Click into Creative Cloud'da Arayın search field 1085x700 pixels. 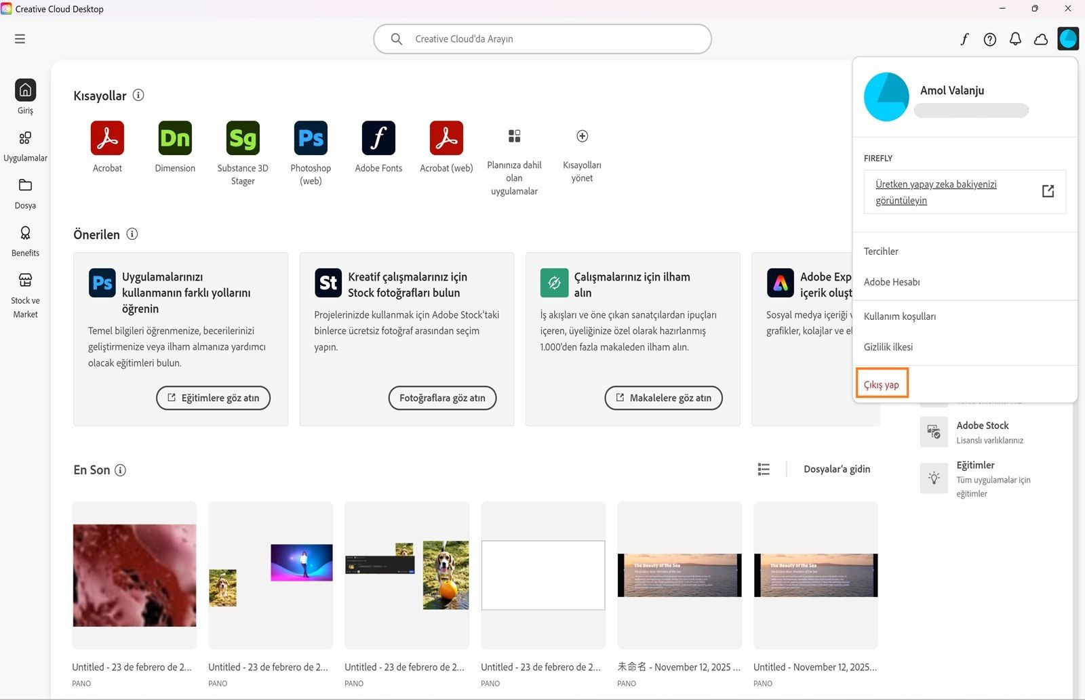[542, 39]
